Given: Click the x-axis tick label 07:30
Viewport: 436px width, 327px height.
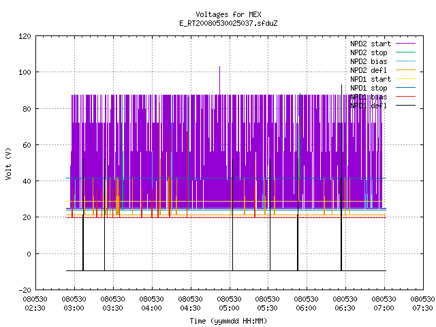Looking at the screenshot, I should point(422,309).
